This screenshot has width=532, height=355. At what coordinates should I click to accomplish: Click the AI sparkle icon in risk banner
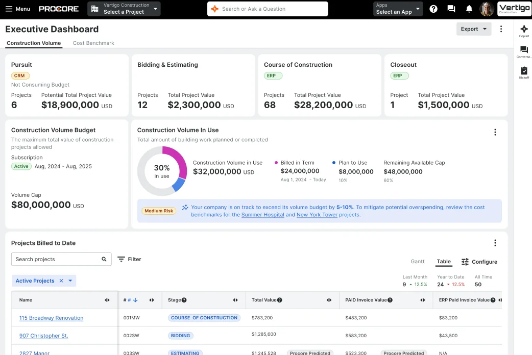(x=185, y=207)
